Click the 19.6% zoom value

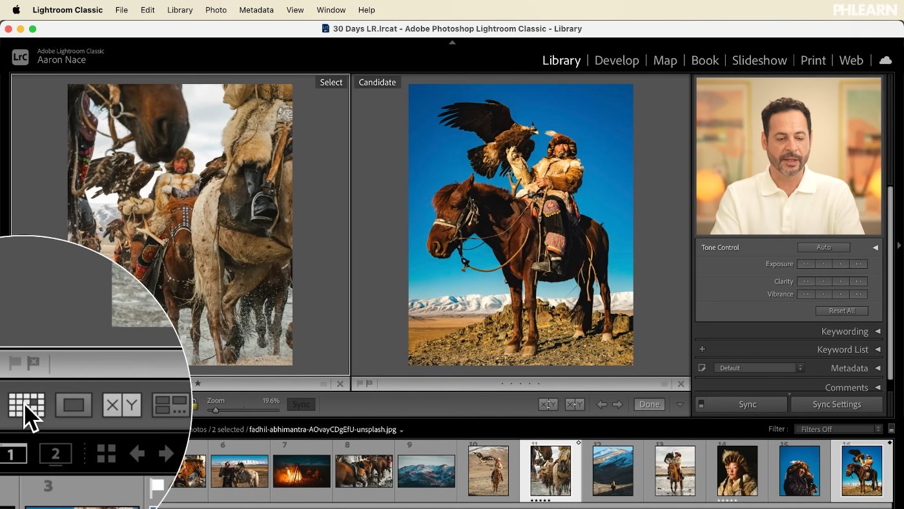pyautogui.click(x=271, y=400)
